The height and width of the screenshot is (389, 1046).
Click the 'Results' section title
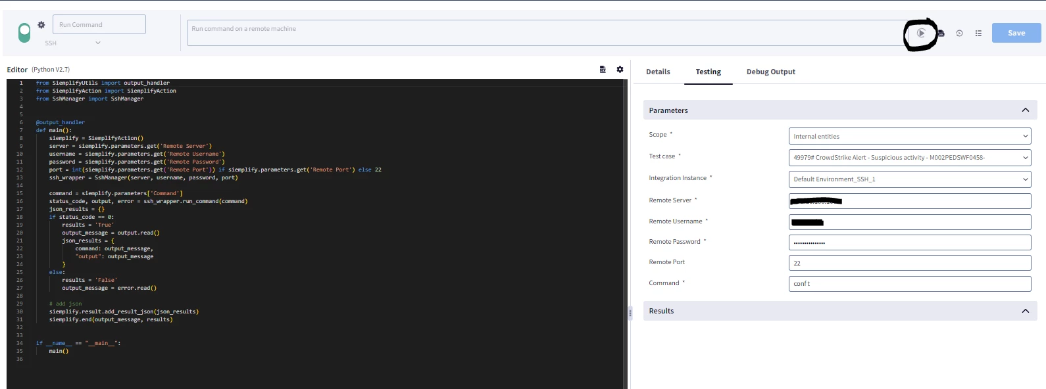coord(661,311)
